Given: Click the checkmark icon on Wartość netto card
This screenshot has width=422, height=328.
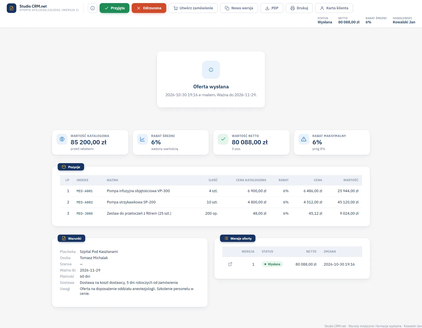Looking at the screenshot, I should point(223,139).
